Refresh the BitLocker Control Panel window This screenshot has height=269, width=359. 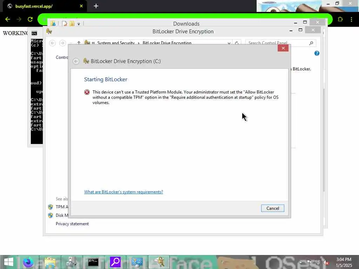237,43
